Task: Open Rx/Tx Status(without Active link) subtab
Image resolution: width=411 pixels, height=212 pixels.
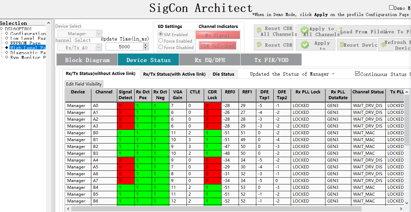Action: pyautogui.click(x=101, y=74)
